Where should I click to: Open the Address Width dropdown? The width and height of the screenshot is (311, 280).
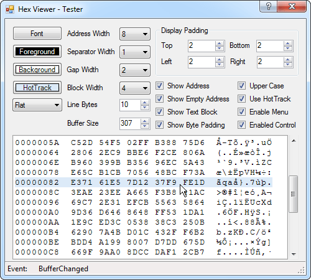pyautogui.click(x=135, y=34)
